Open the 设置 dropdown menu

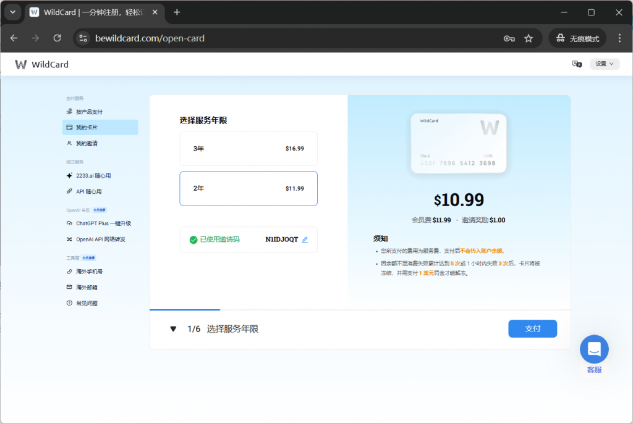(x=605, y=64)
